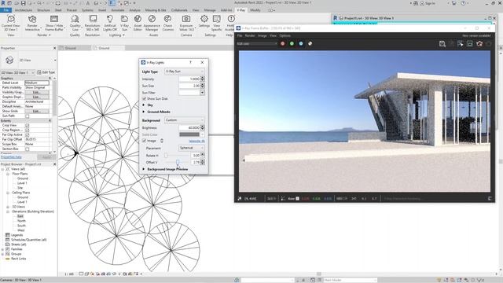This screenshot has height=283, width=503.
Task: Toggle Artificial Lights Off ribbon icon
Action: click(110, 19)
